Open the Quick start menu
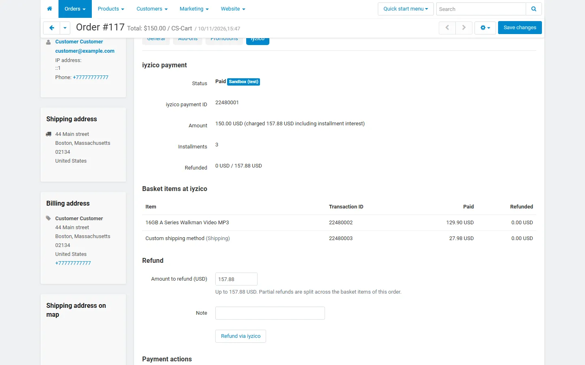Image resolution: width=585 pixels, height=365 pixels. [x=405, y=9]
